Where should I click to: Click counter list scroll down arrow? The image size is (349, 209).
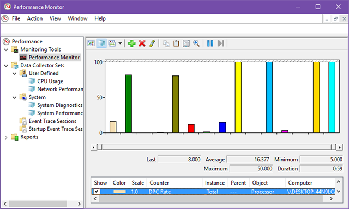click(x=339, y=191)
